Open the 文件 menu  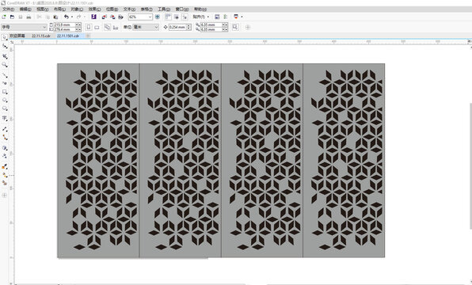[x=8, y=9]
